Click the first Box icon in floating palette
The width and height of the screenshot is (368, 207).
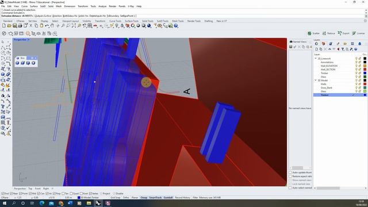(x=17, y=63)
